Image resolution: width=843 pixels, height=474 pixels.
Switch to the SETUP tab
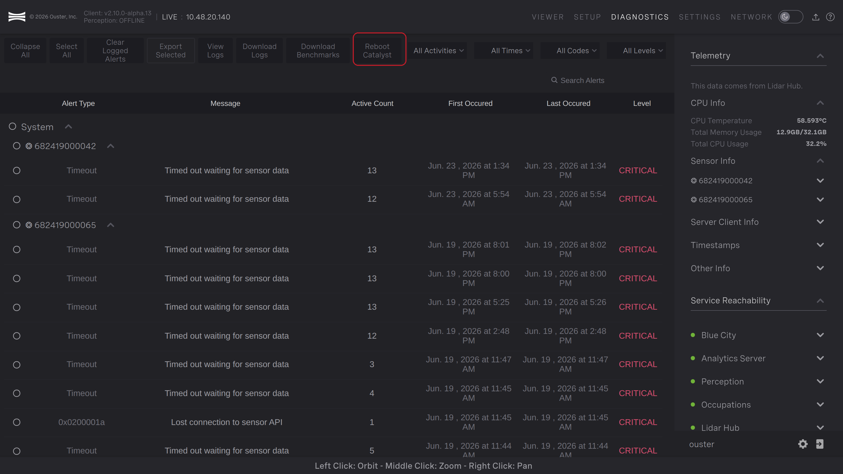pos(587,17)
